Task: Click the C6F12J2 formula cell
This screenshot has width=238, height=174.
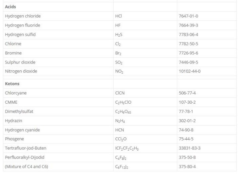Action: [x=122, y=167]
